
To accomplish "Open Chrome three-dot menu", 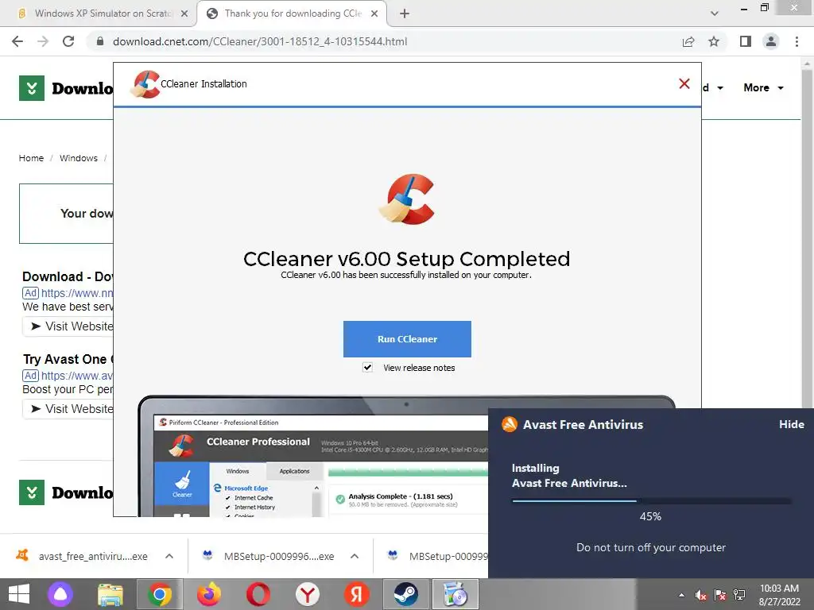I will (797, 41).
